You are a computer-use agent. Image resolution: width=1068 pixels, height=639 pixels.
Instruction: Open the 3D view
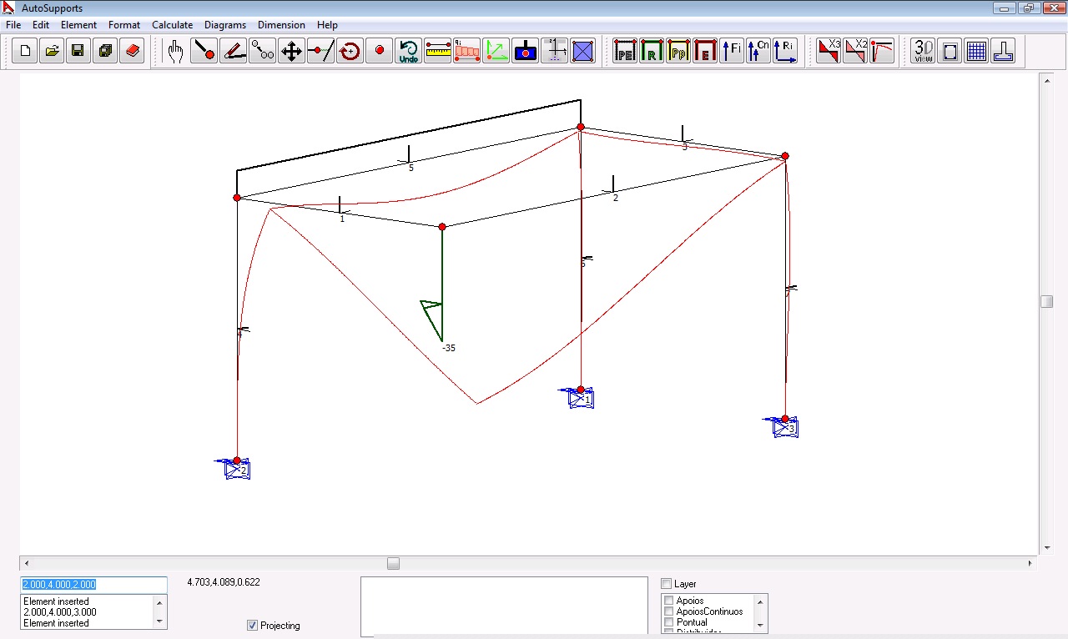[924, 52]
